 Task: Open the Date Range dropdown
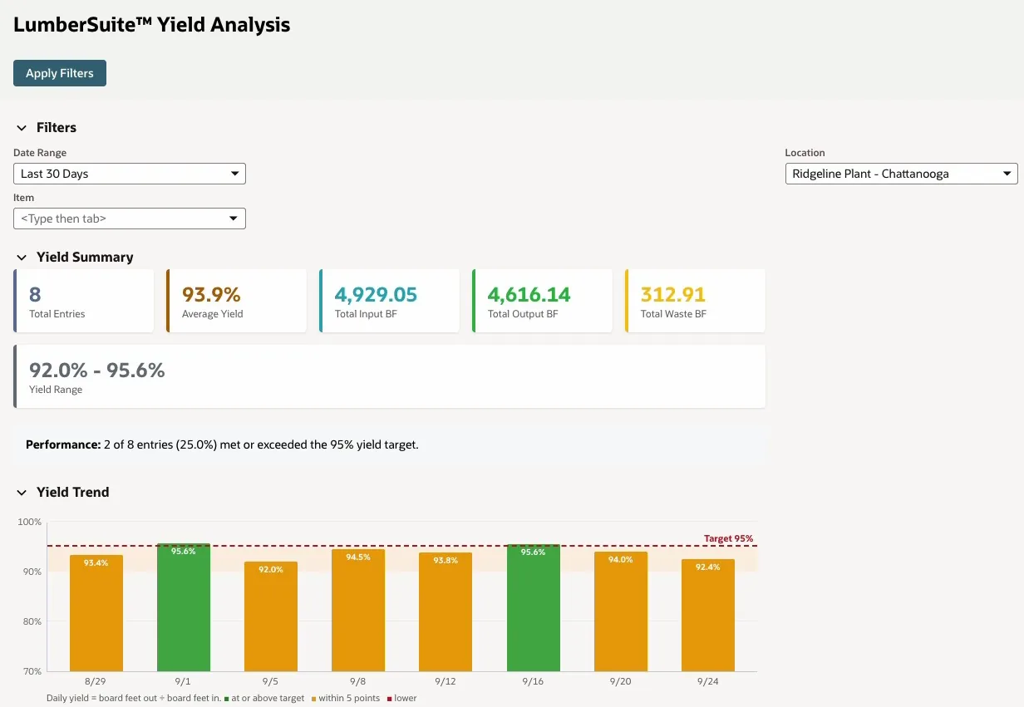coord(130,174)
